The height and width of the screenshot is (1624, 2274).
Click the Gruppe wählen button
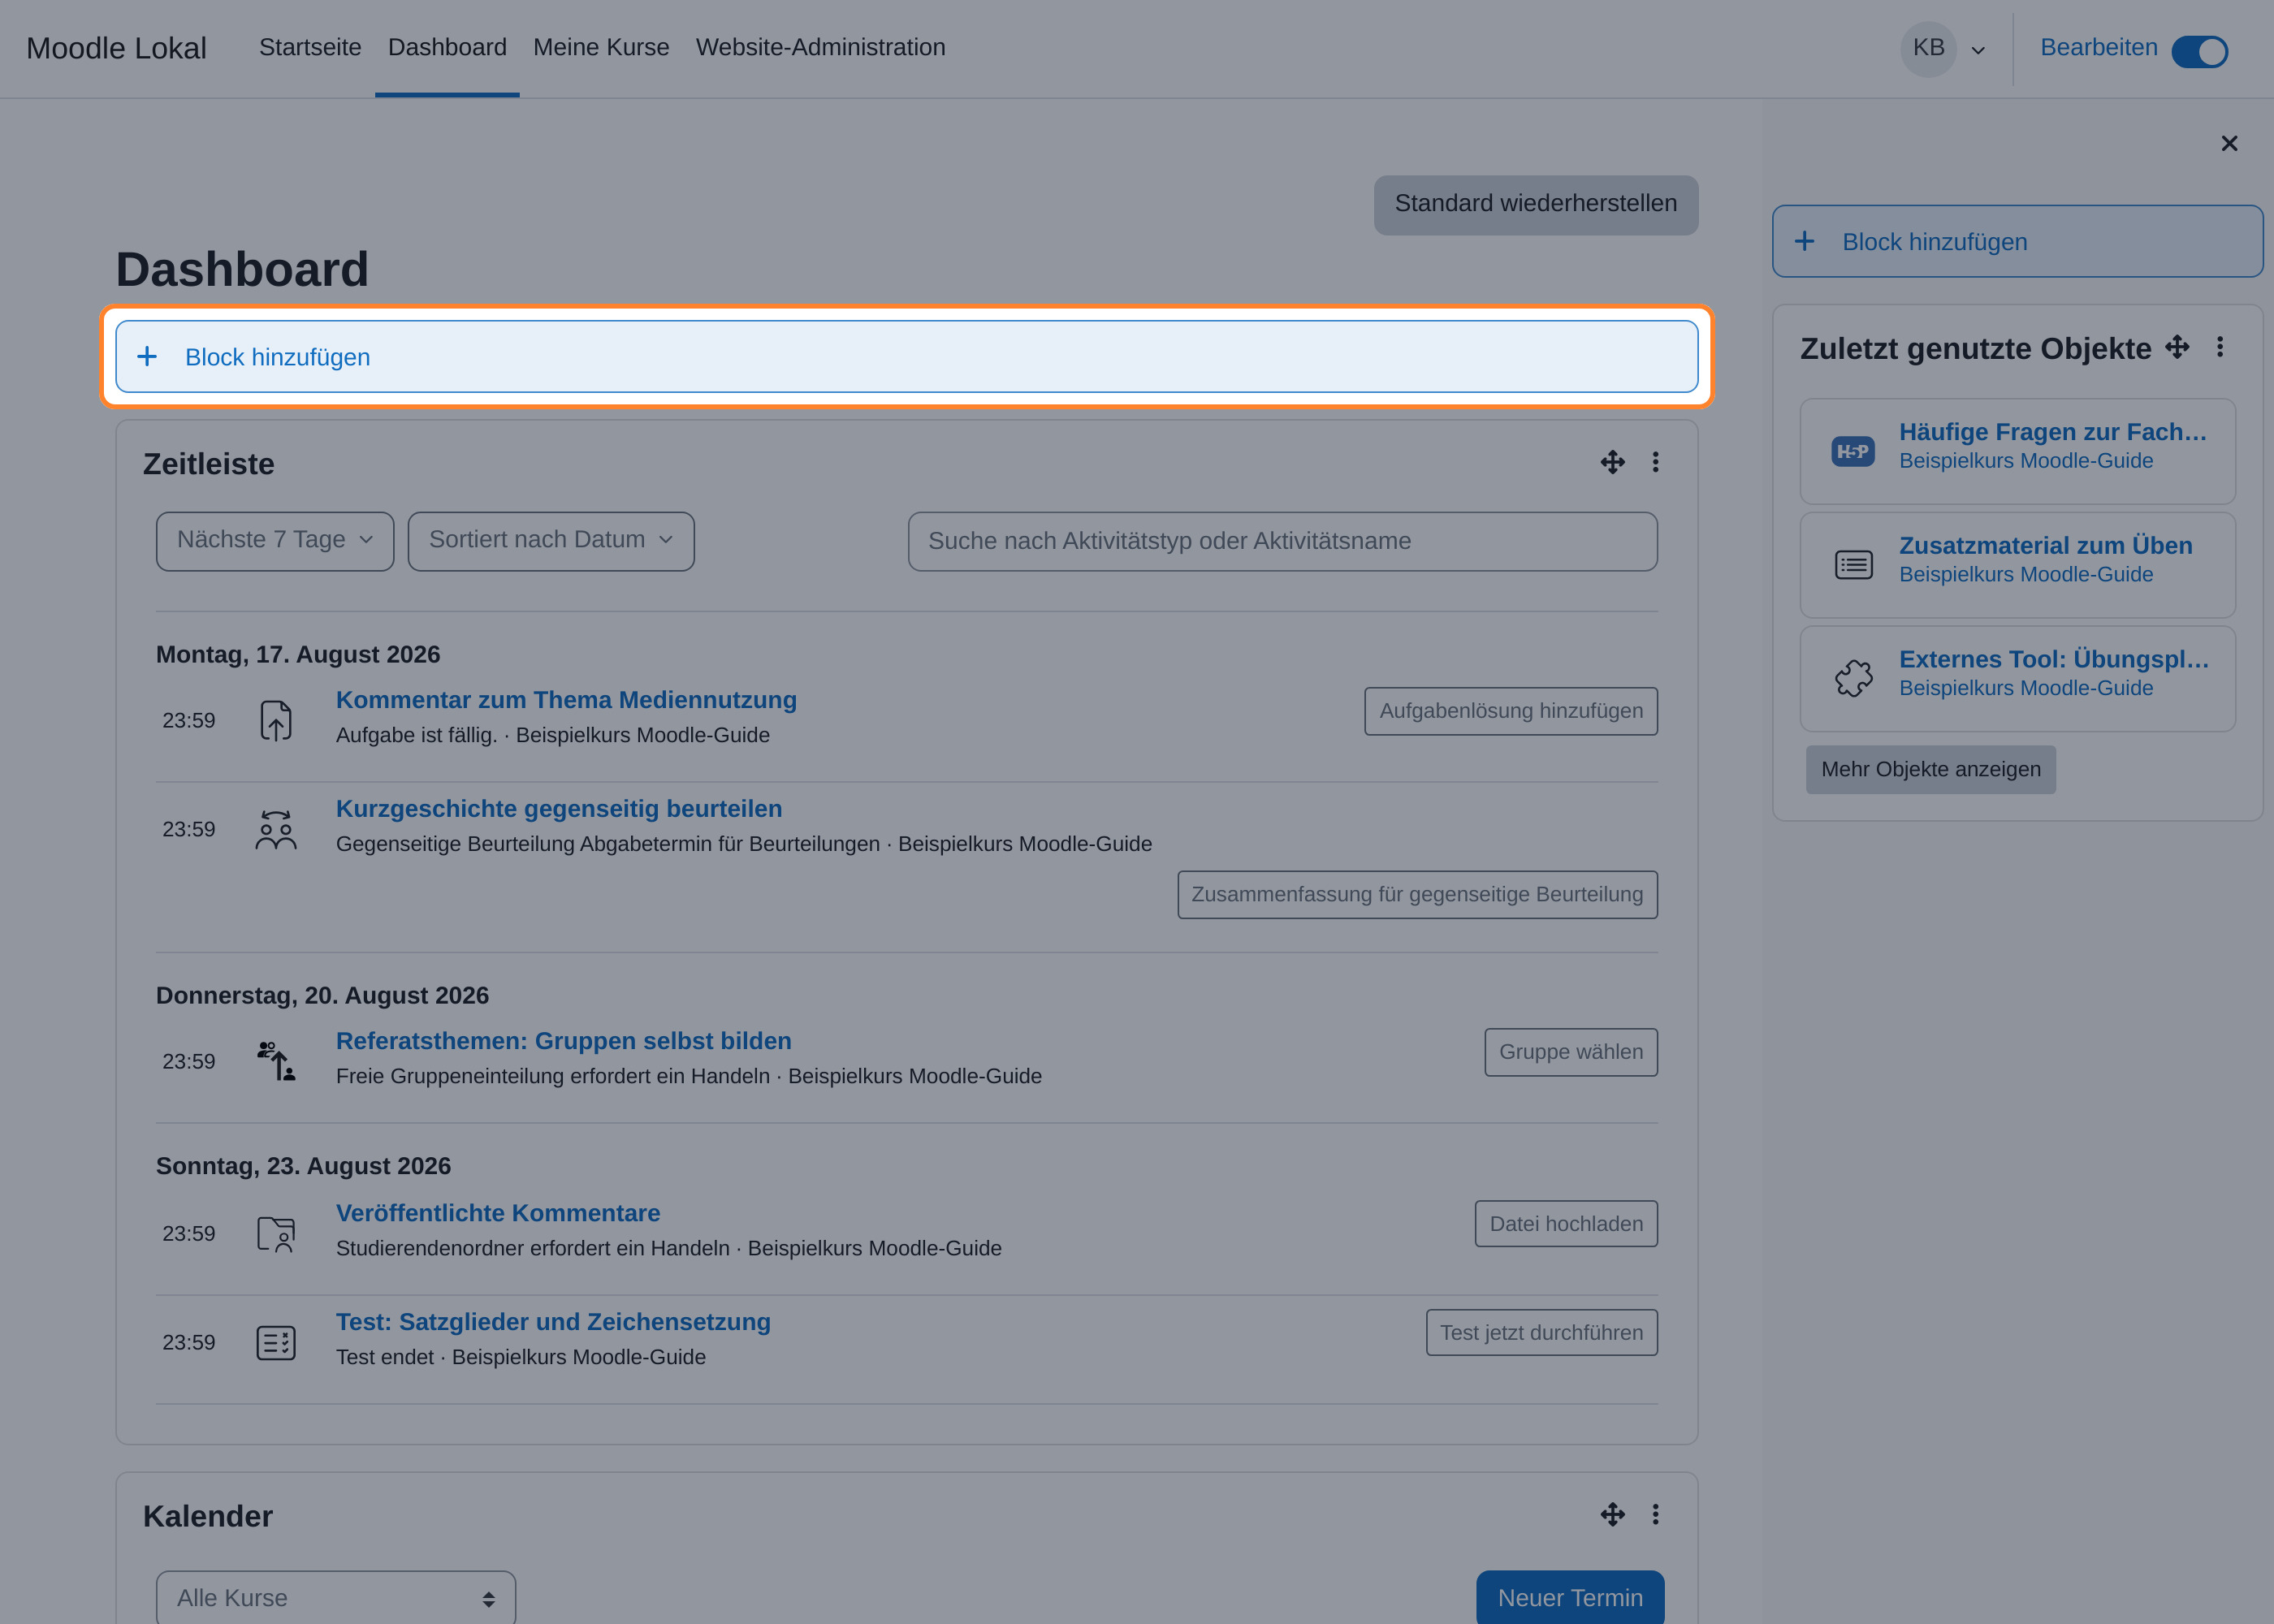(x=1571, y=1052)
